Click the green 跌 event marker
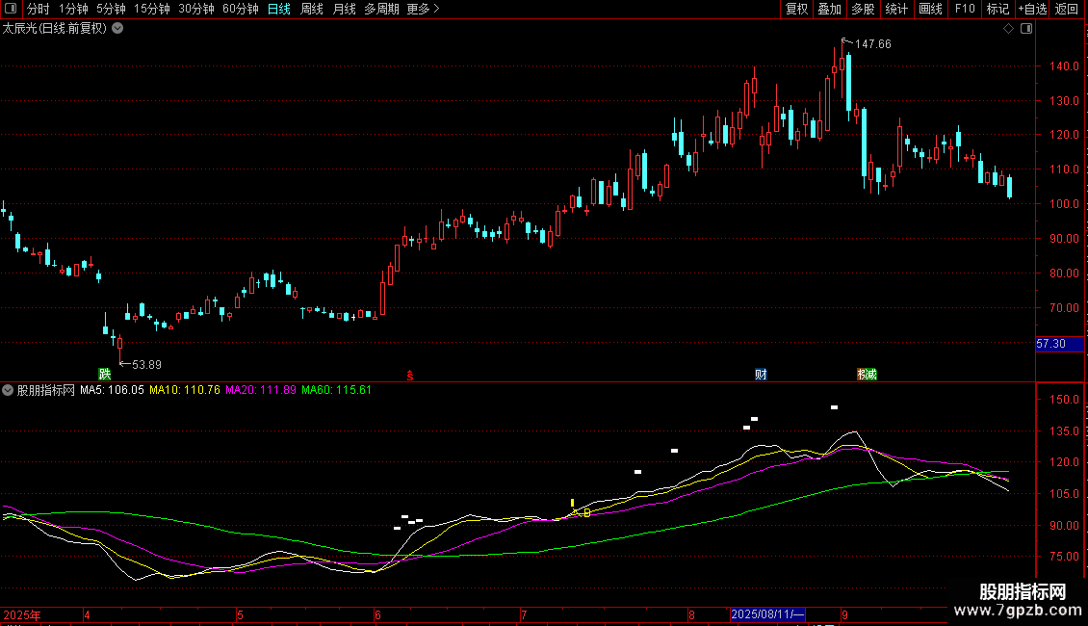The width and height of the screenshot is (1088, 626). (105, 374)
